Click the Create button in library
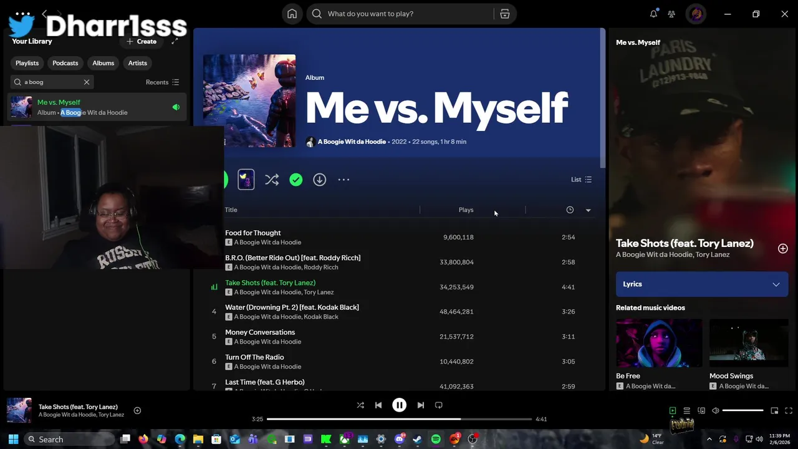 pyautogui.click(x=142, y=41)
